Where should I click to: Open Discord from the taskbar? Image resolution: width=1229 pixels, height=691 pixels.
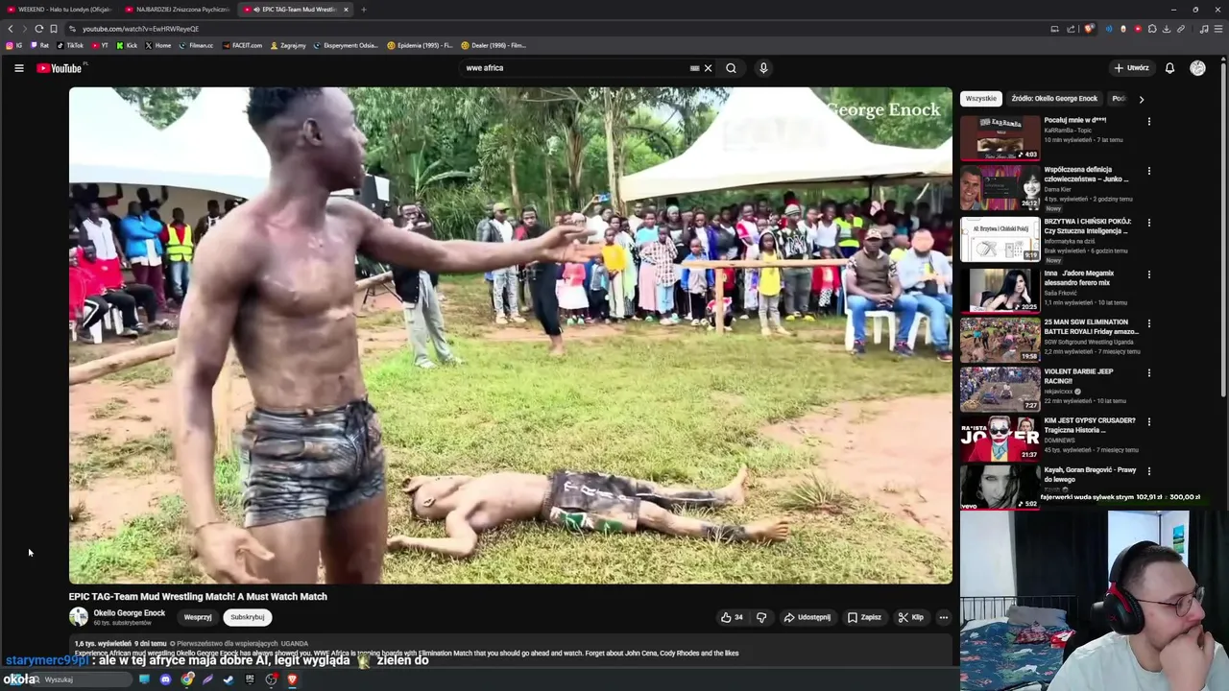[165, 679]
